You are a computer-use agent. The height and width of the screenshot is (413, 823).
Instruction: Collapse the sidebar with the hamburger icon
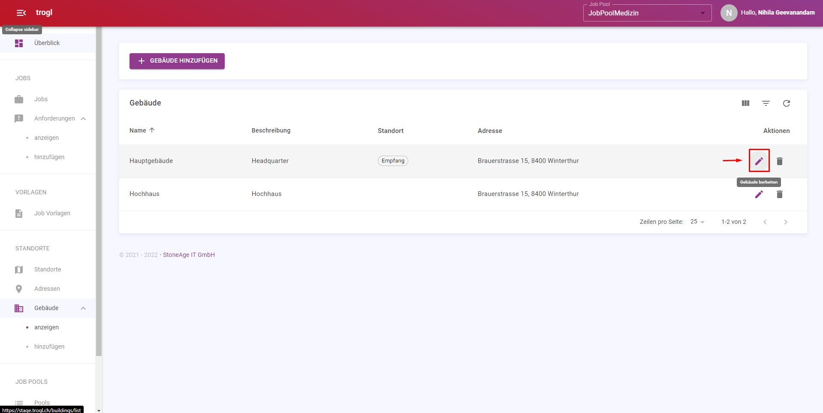(21, 13)
